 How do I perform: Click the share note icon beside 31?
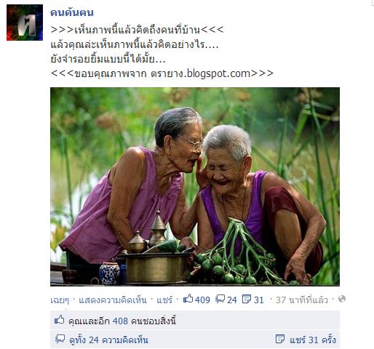click(247, 299)
